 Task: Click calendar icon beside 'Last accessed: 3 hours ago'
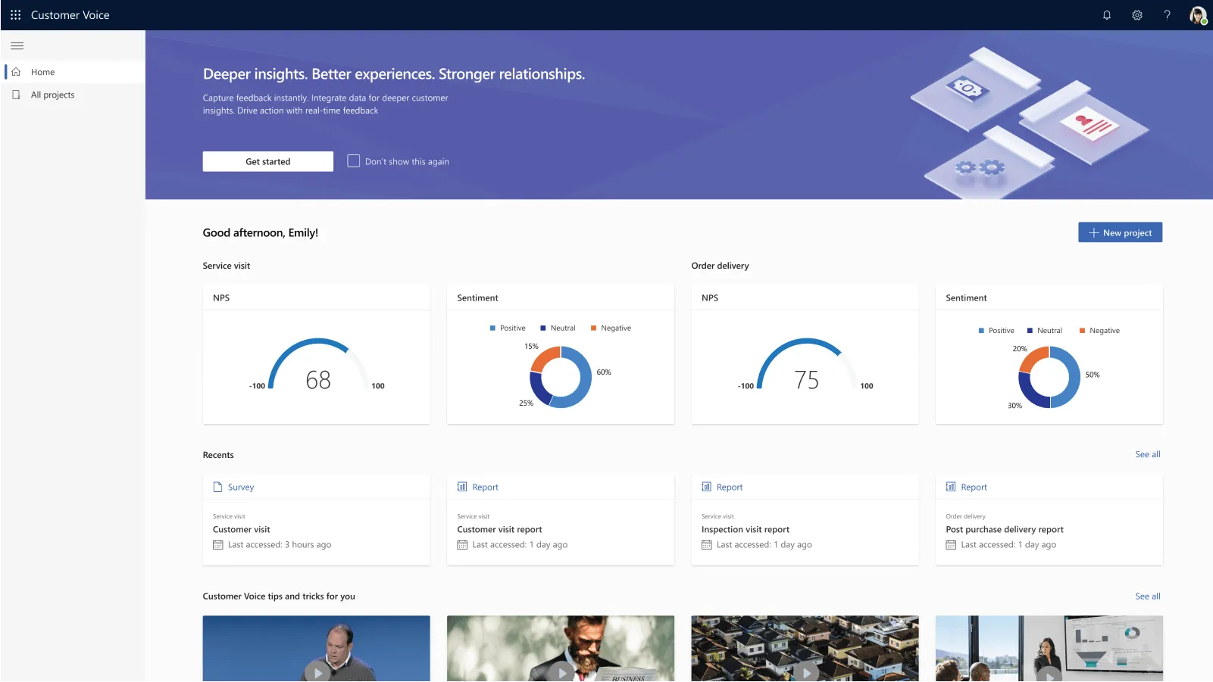coord(218,545)
